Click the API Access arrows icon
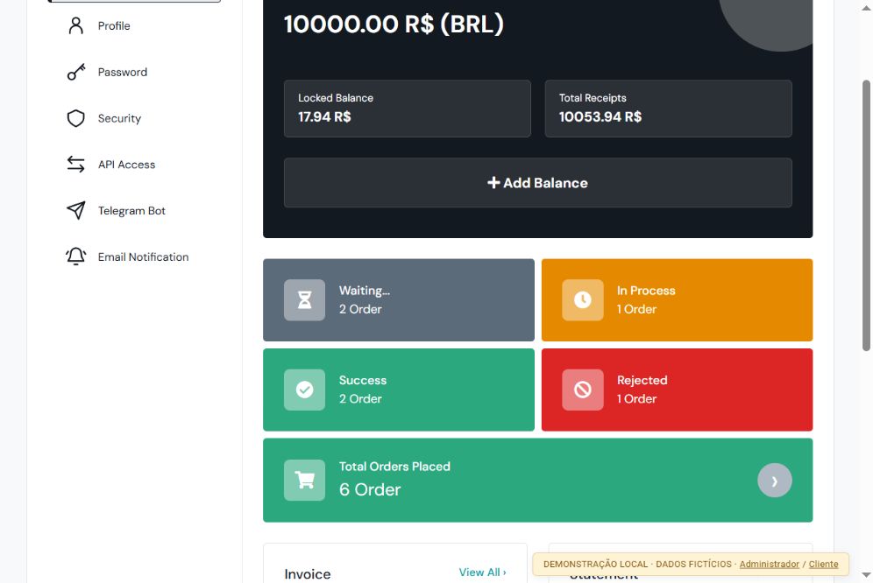This screenshot has height=583, width=873. pyautogui.click(x=75, y=164)
